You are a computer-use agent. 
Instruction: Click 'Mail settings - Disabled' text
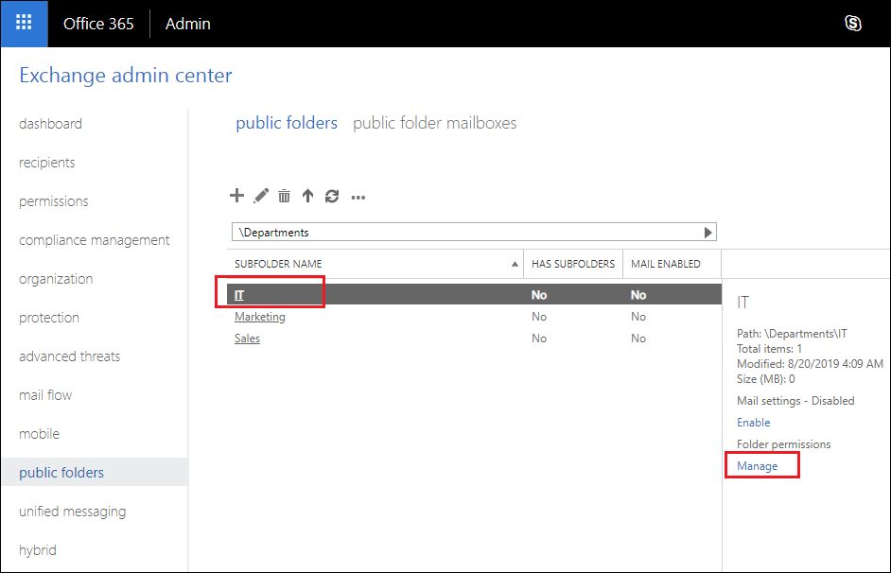click(x=795, y=401)
